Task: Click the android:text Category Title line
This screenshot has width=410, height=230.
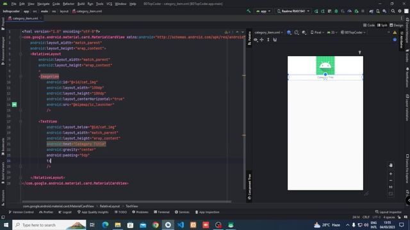Action: coord(76,144)
